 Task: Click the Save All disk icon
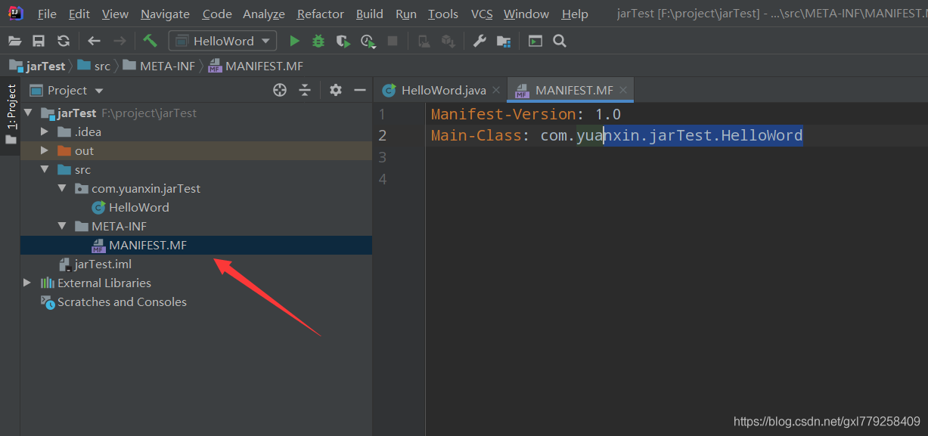coord(39,42)
